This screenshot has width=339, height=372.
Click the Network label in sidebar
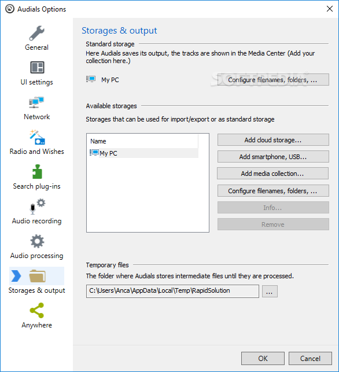click(37, 117)
